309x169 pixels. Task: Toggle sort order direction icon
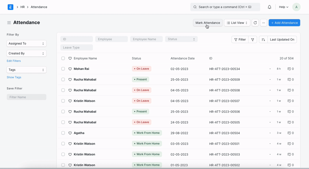tap(263, 40)
